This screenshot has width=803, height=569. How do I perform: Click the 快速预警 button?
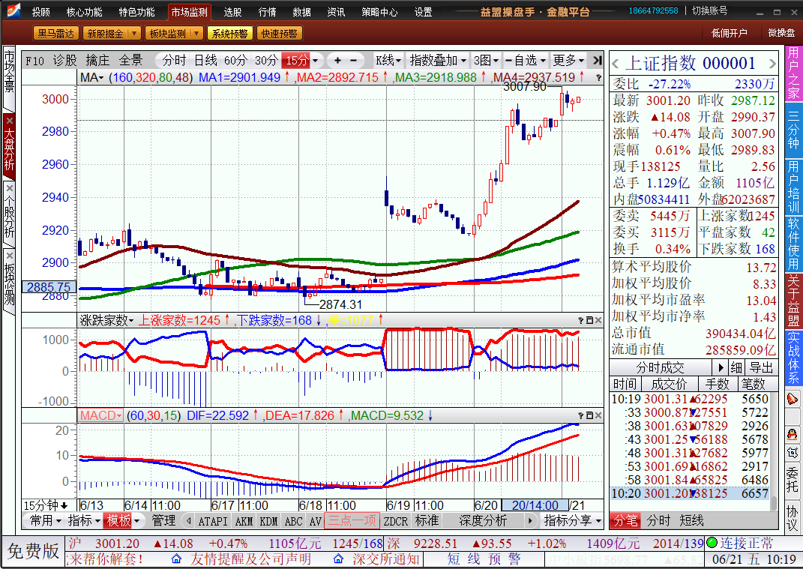click(279, 34)
